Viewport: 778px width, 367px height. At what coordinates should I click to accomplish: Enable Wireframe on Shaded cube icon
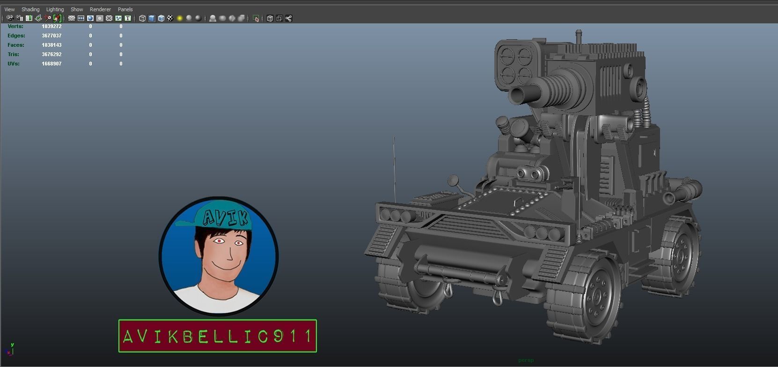click(x=161, y=18)
